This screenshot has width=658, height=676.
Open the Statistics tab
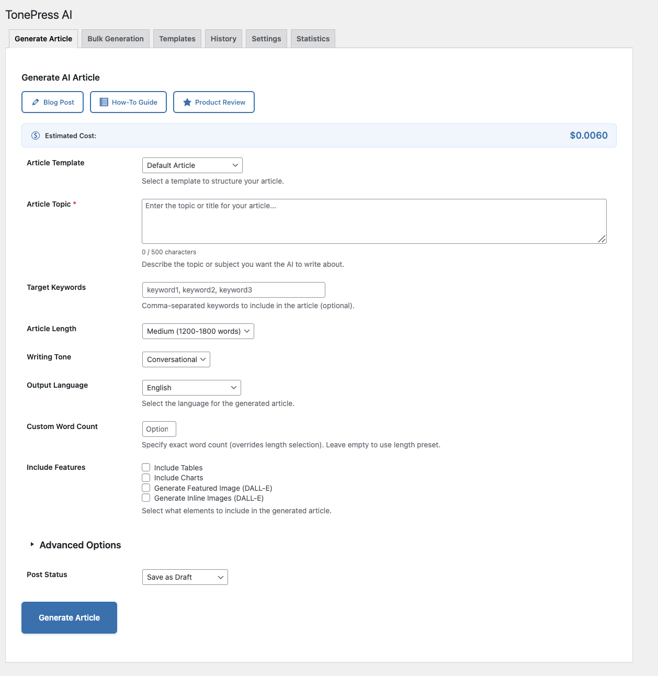pos(313,39)
